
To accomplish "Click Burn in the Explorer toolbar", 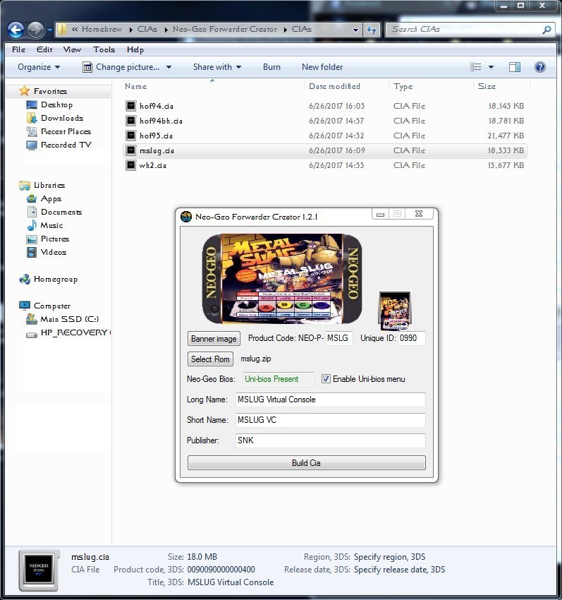I will click(271, 67).
